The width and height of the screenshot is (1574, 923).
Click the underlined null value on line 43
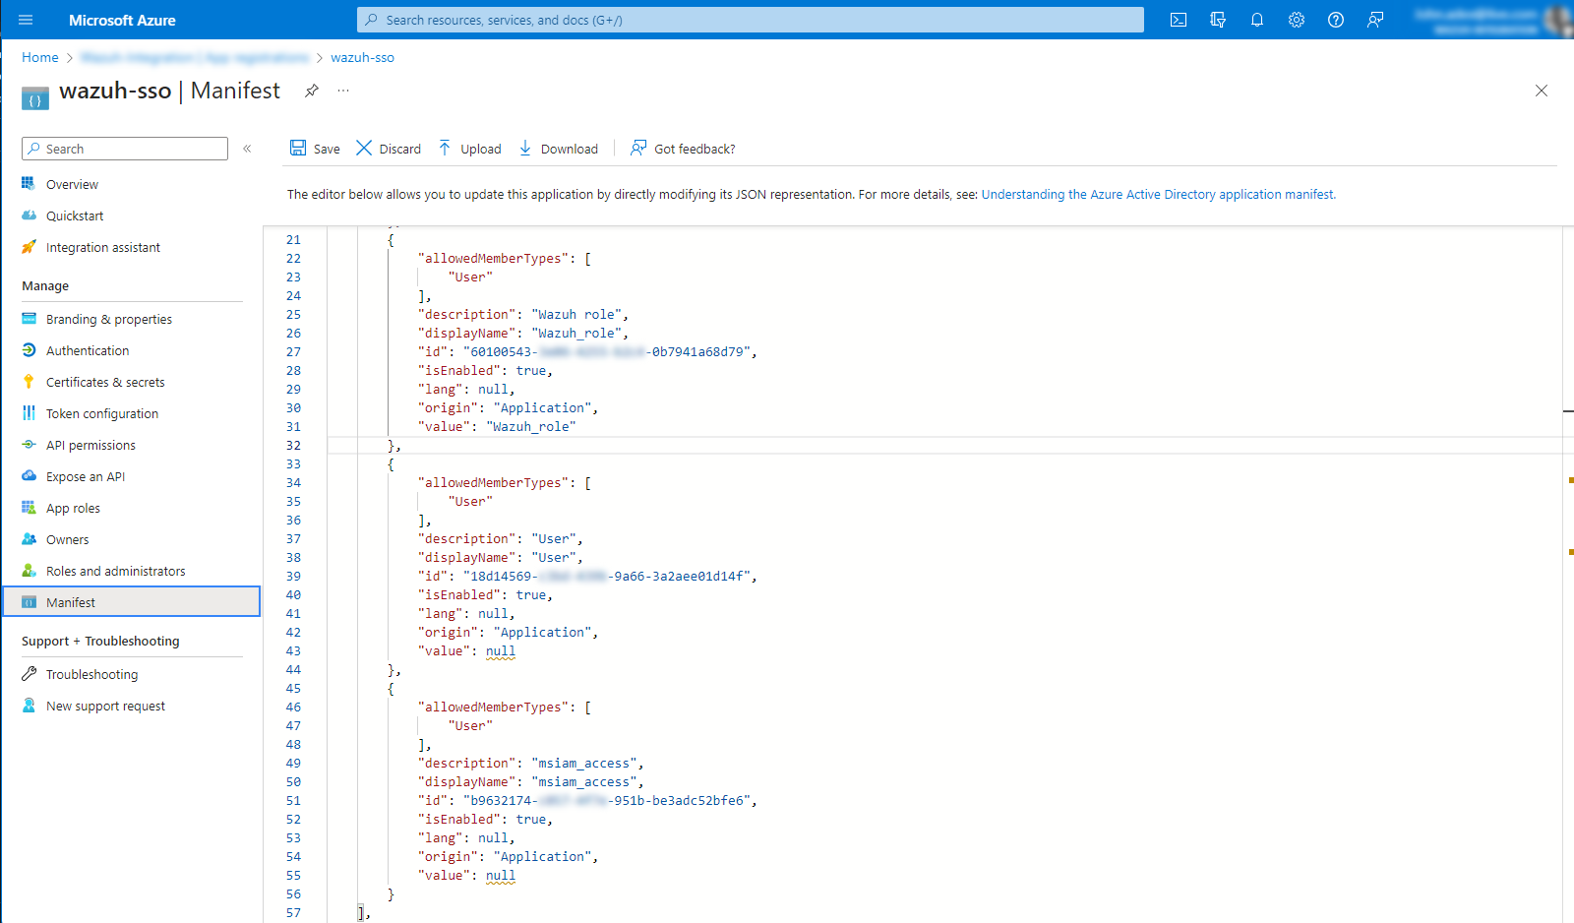[501, 650]
